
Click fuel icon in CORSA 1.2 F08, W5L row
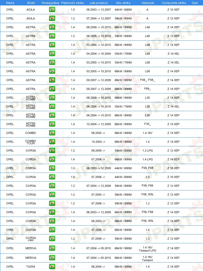coord(52,195)
